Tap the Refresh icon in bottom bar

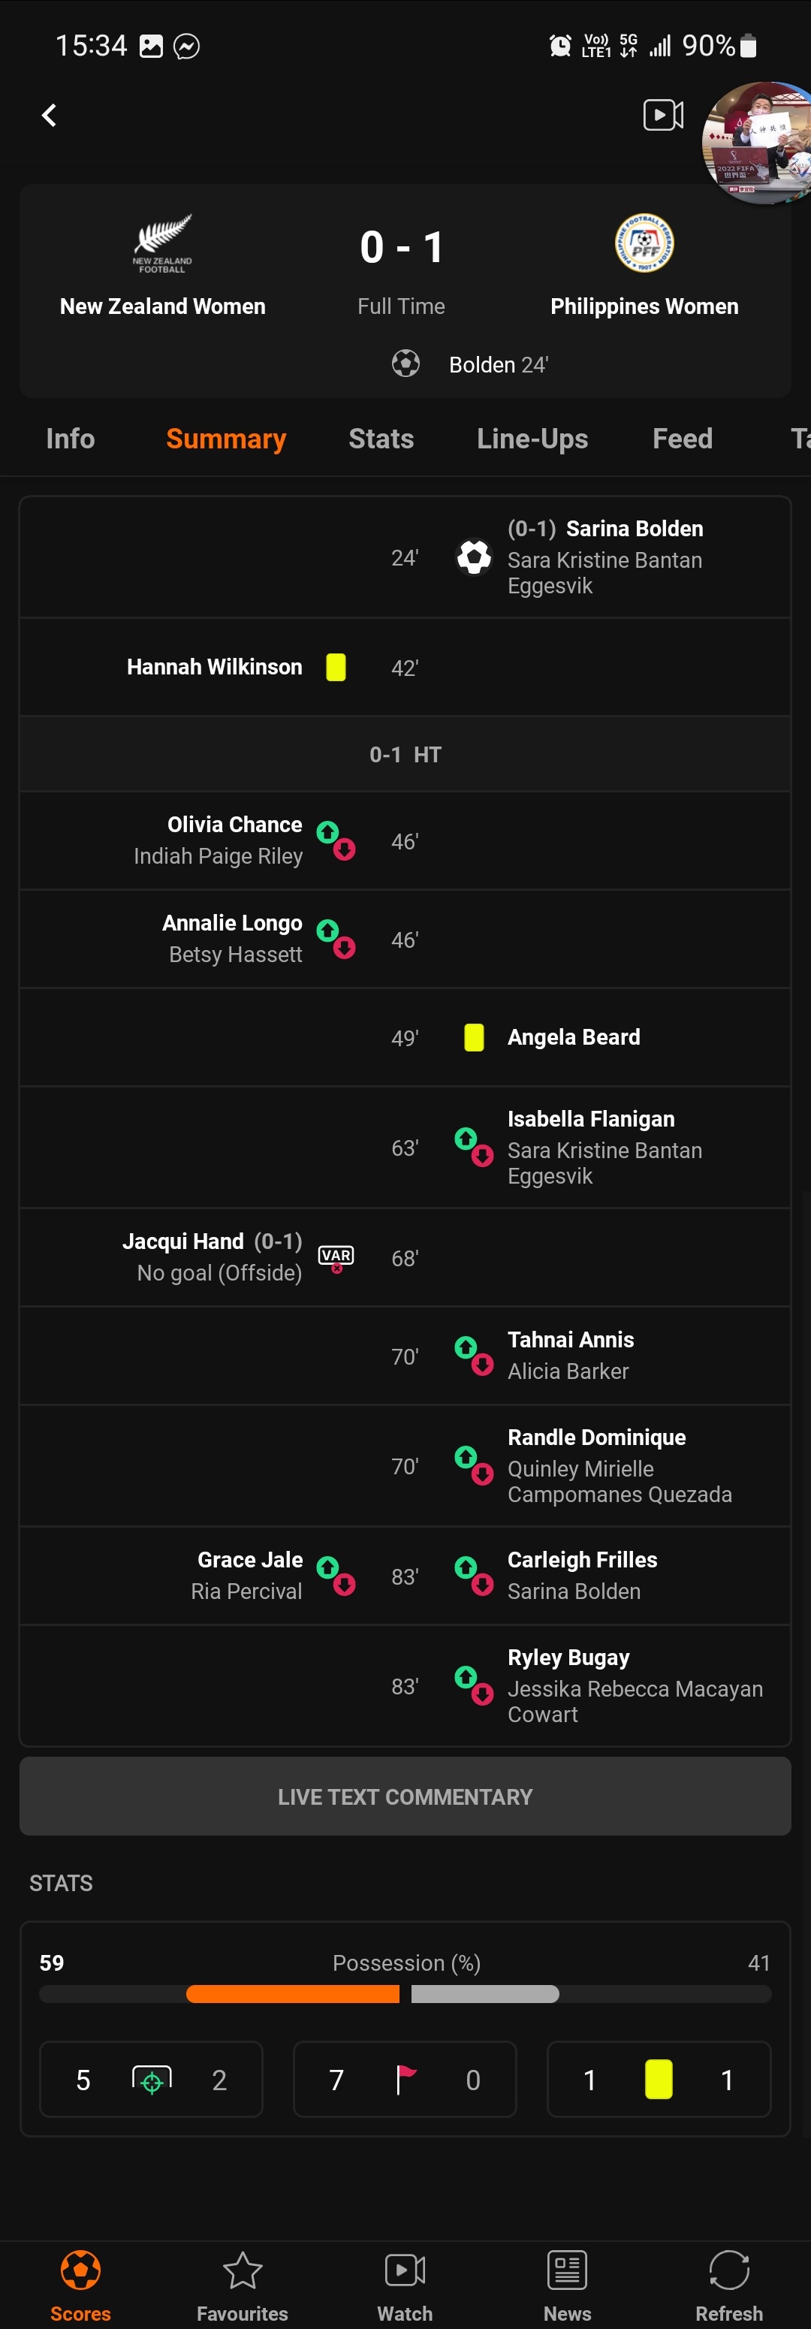click(728, 2285)
